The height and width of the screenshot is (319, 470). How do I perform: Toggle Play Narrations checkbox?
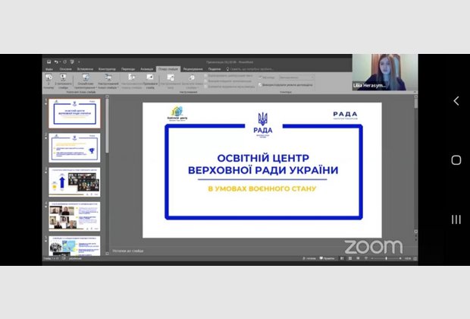(206, 76)
